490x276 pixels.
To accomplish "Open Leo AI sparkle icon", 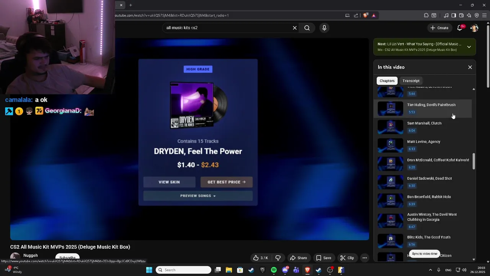I will [x=469, y=15].
